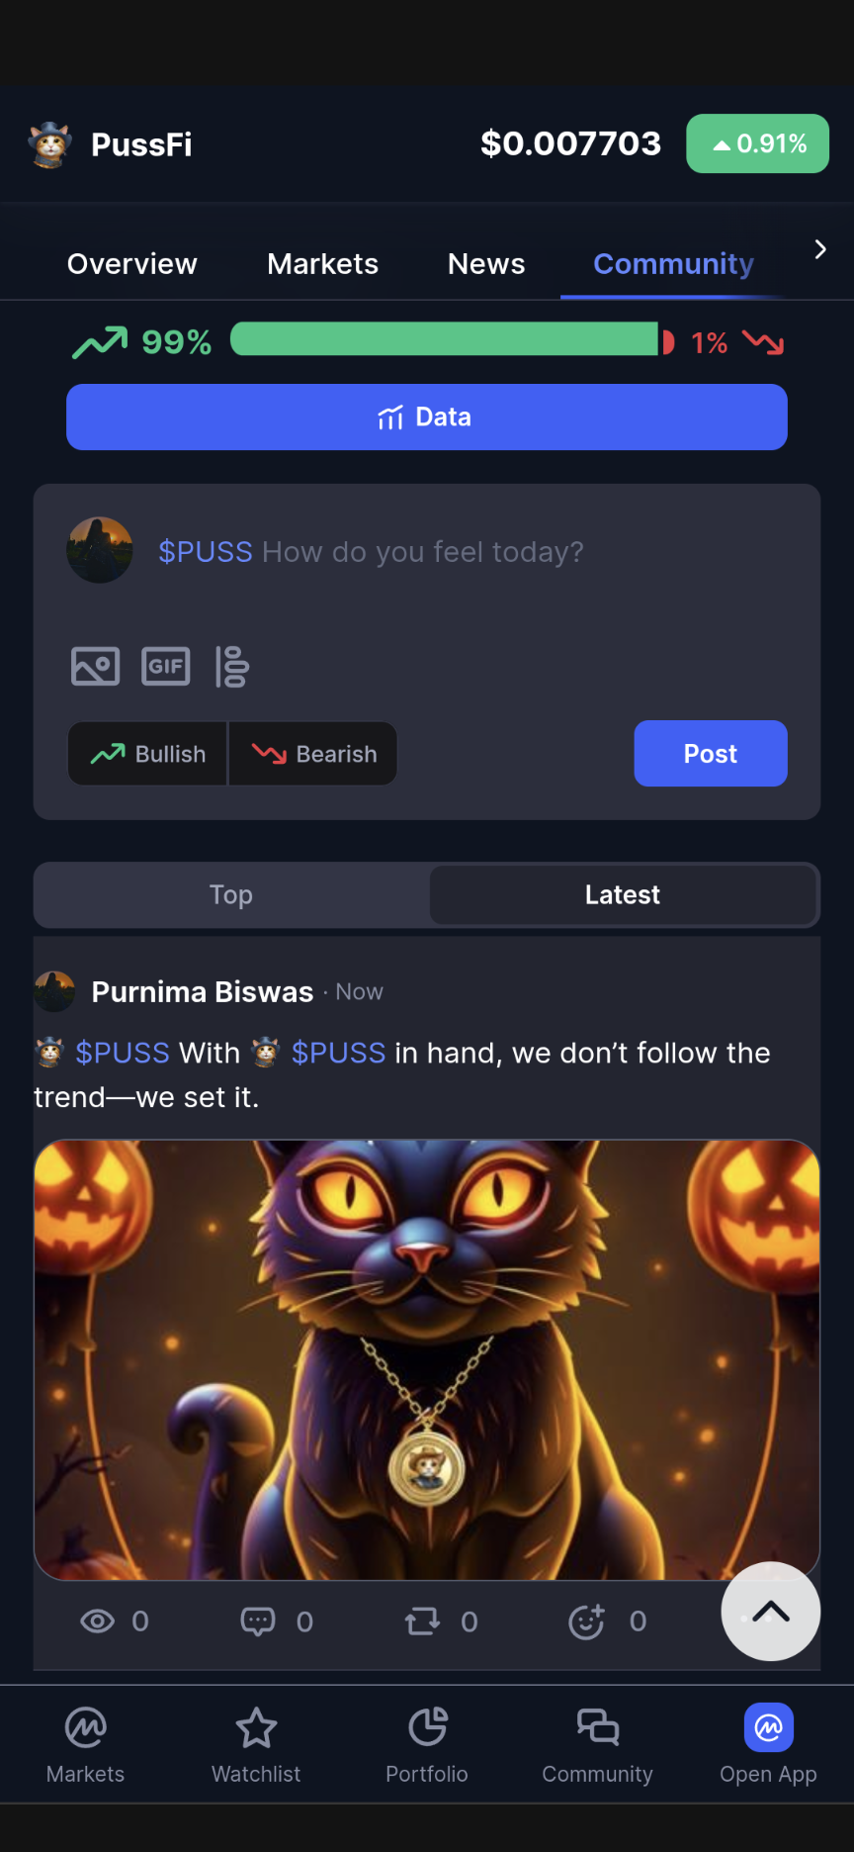Viewport: 854px width, 1852px height.
Task: Go to the News tab
Action: [x=486, y=264]
